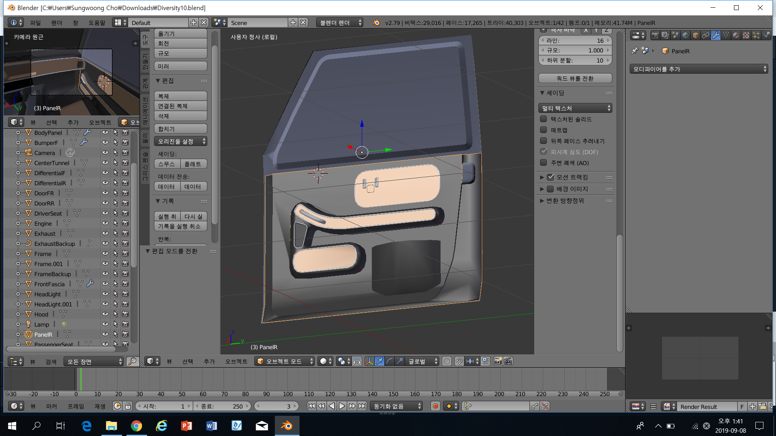The height and width of the screenshot is (436, 776).
Task: Open the 오브젝트 모드 mode selector
Action: 285,361
